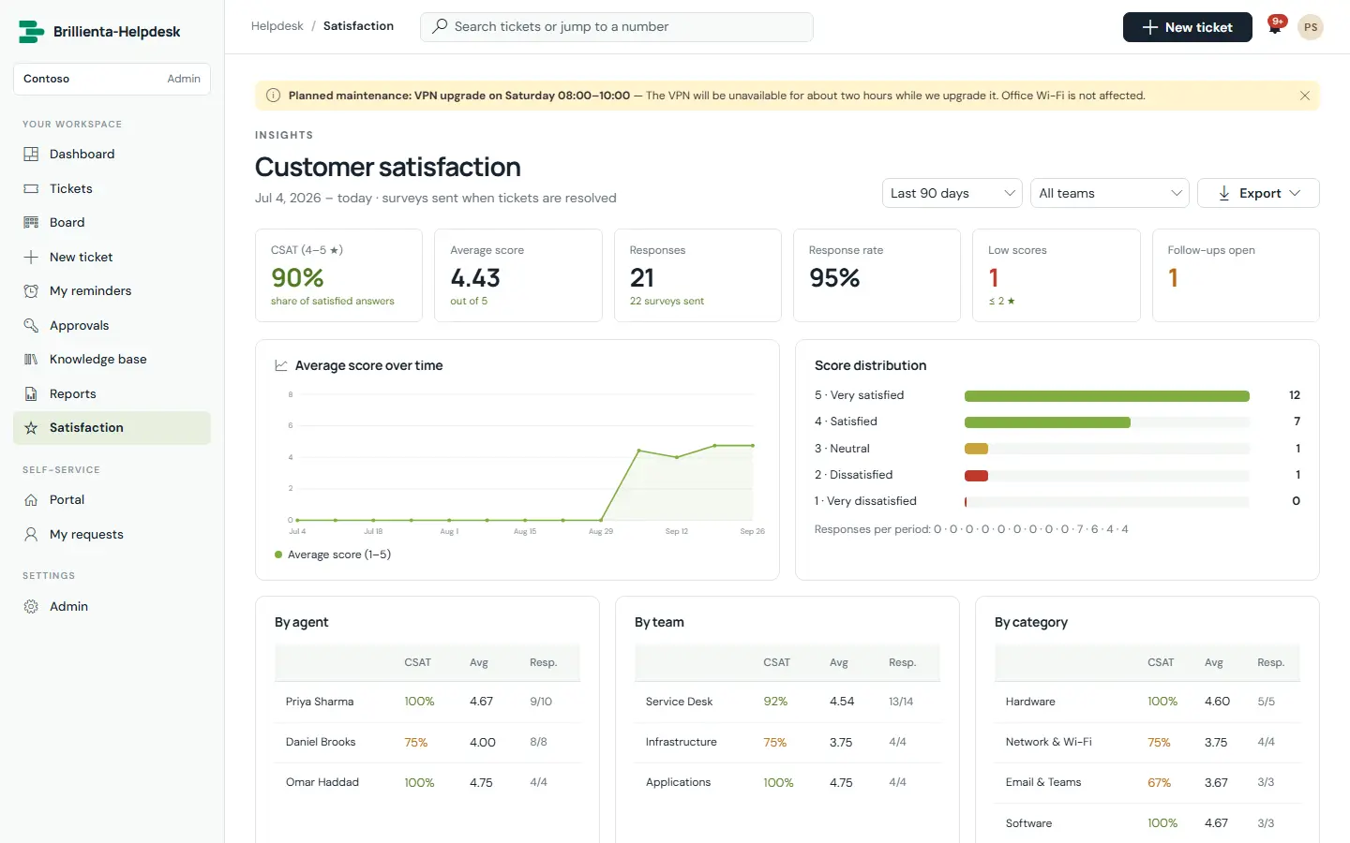The width and height of the screenshot is (1350, 843).
Task: Open the Portal home icon
Action: coord(31,500)
